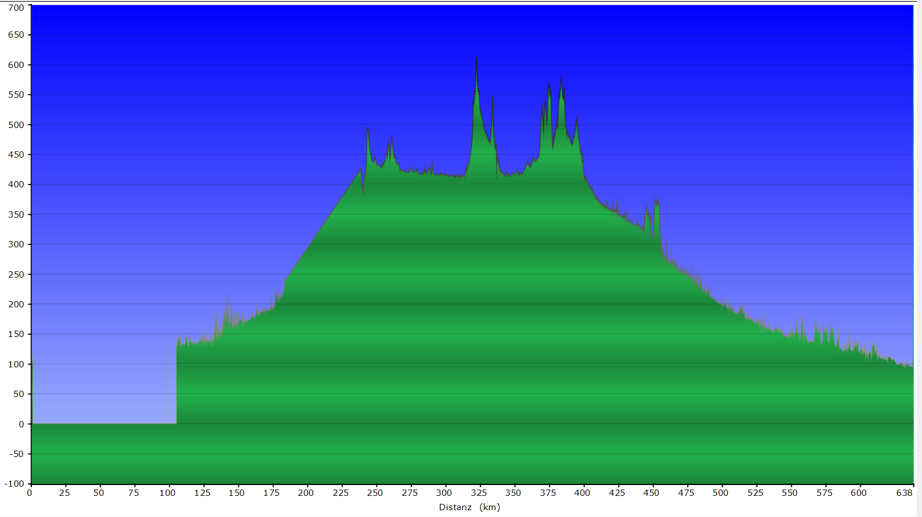Click the 550 elevation axis label
The image size is (922, 517).
(x=16, y=95)
